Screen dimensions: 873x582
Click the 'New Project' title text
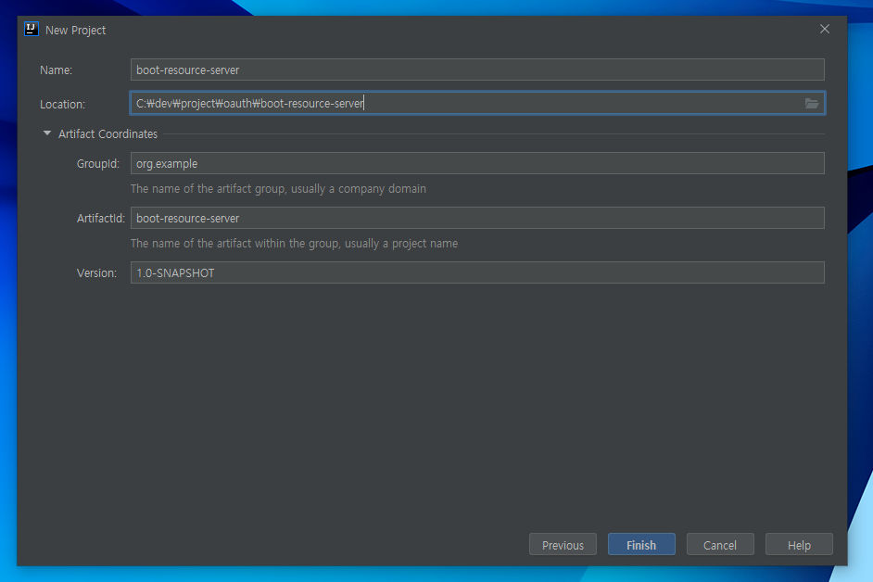pyautogui.click(x=76, y=30)
